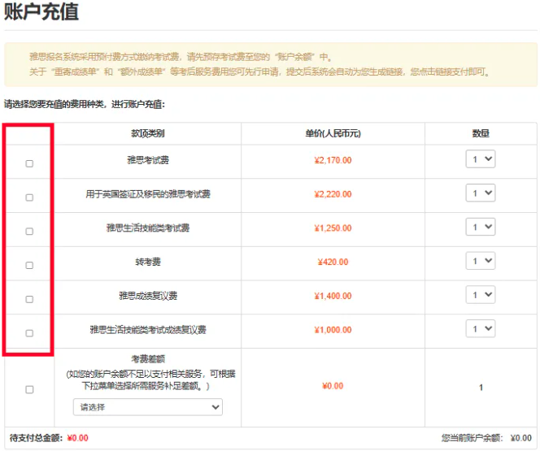Click the price ¥1,000.00
Viewport: 540px width, 451px height.
[x=333, y=330]
